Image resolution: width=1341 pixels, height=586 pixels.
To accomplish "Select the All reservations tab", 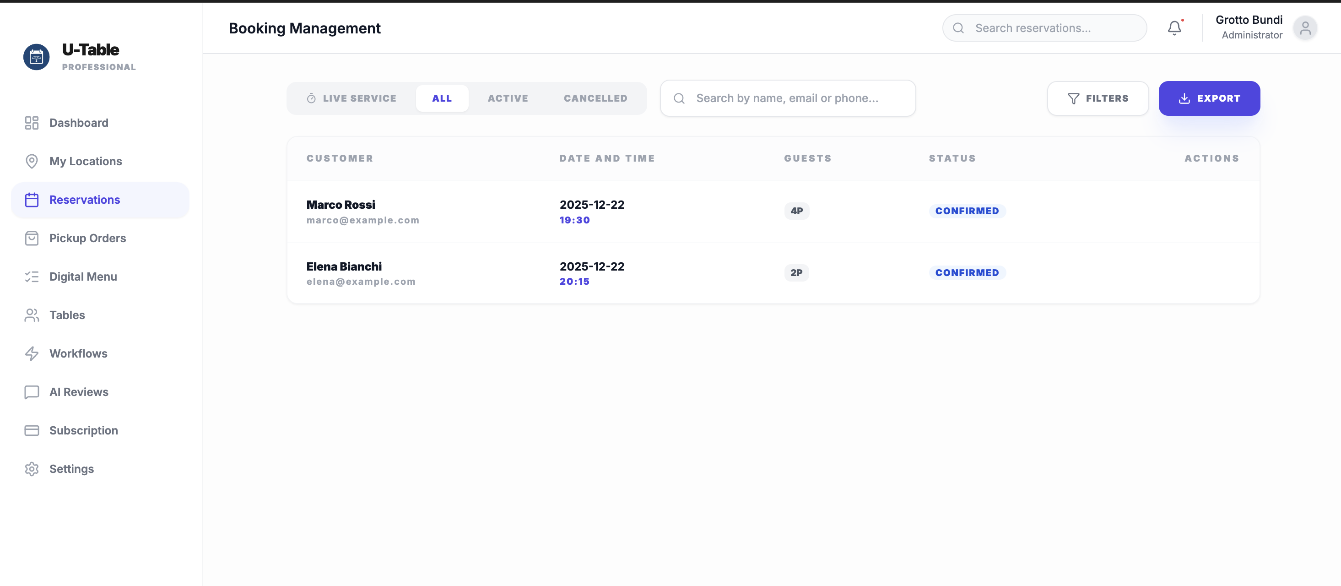I will tap(442, 98).
